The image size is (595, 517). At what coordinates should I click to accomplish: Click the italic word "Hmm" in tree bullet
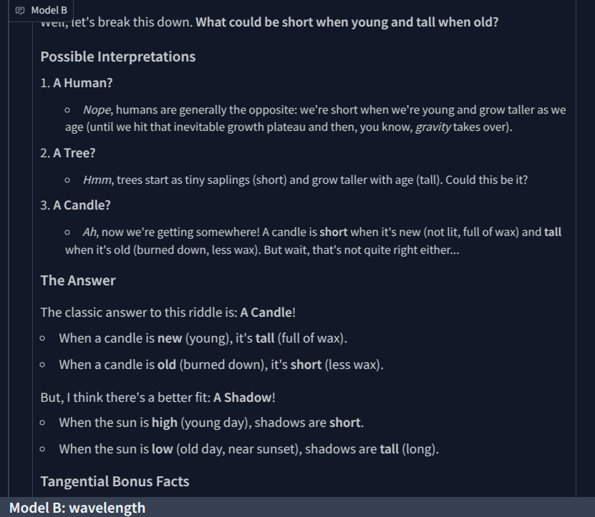97,180
